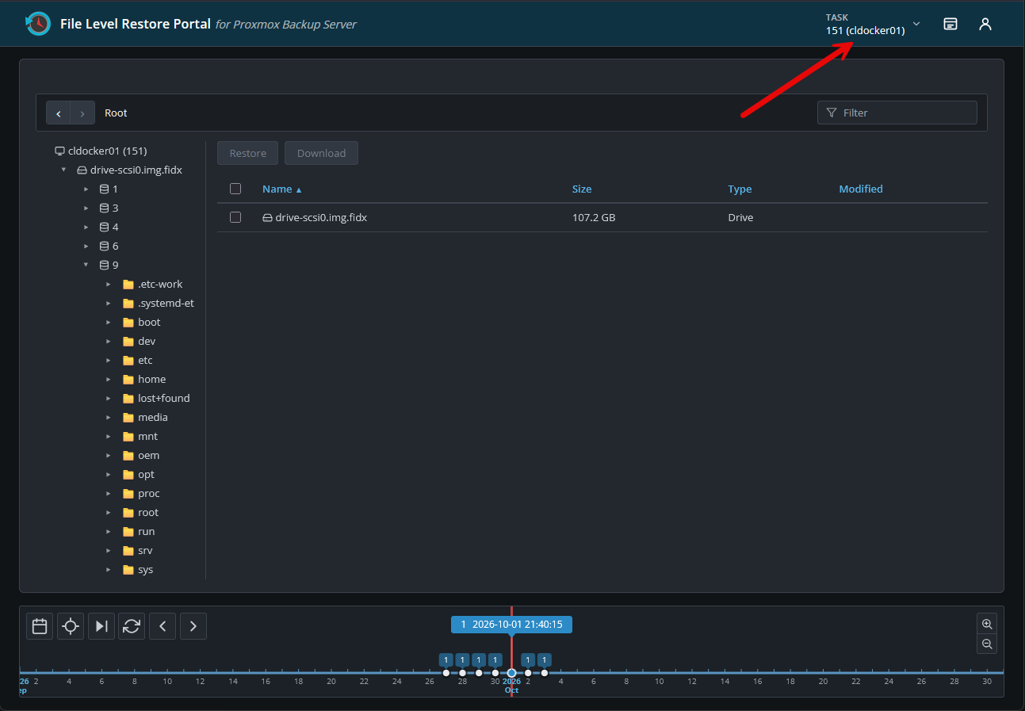Open the user account icon
The image size is (1025, 711).
point(985,24)
